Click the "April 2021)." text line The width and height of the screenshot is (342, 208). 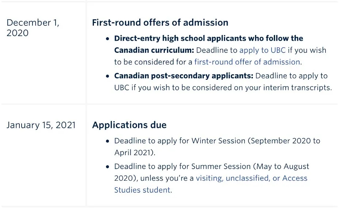(x=135, y=153)
